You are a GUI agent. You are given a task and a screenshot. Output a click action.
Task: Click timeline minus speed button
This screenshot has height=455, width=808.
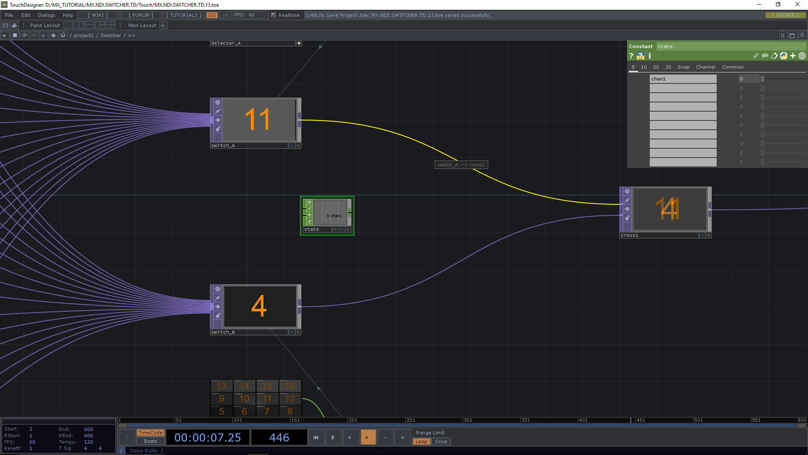pos(385,437)
